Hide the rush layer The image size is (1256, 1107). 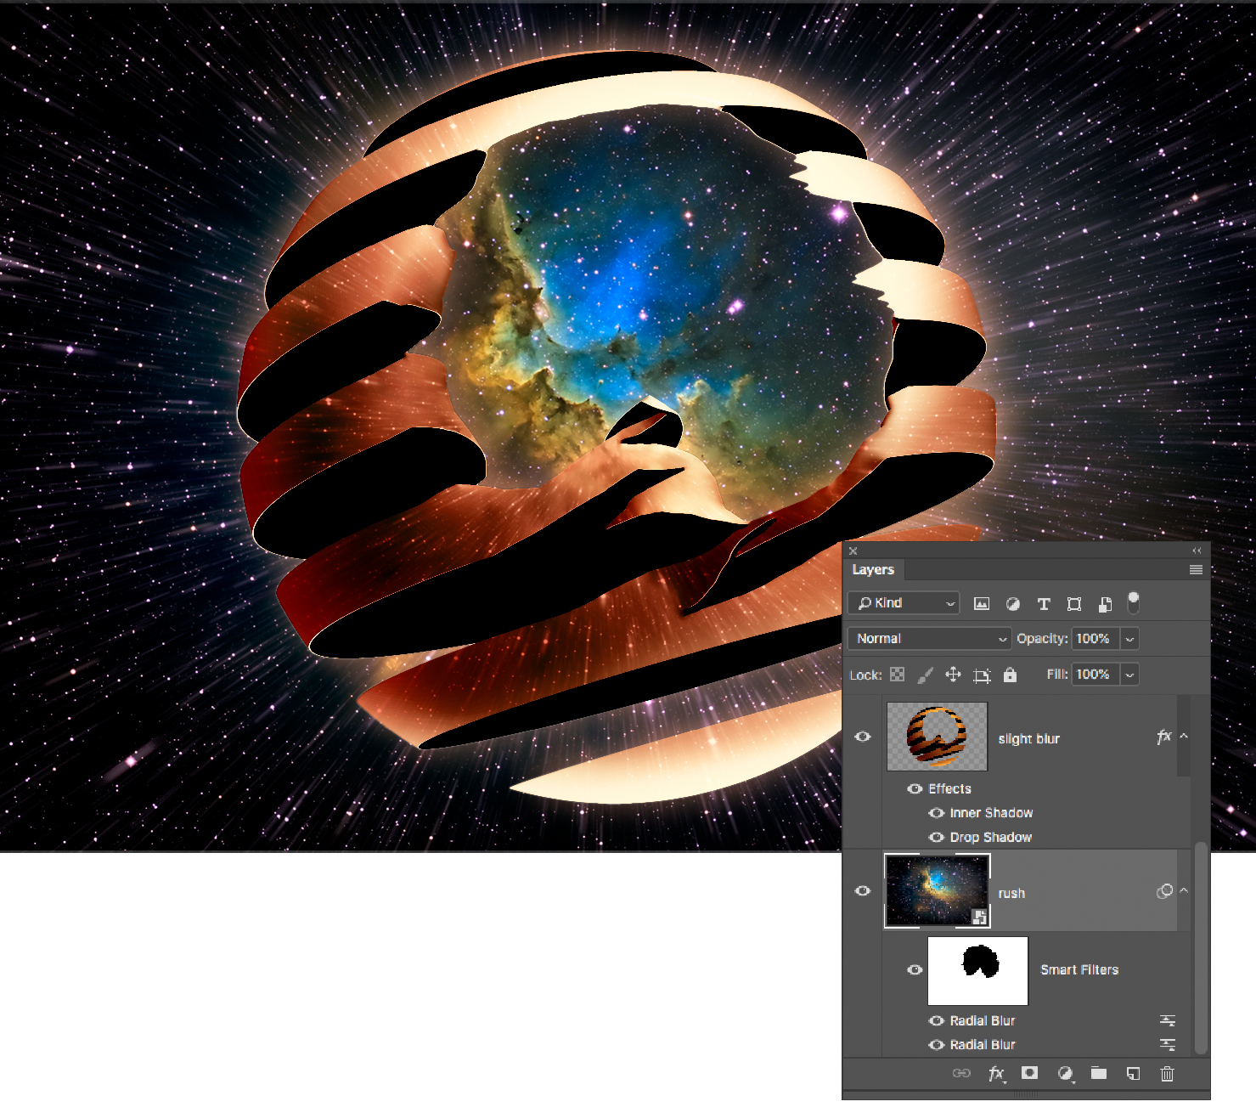[x=862, y=890]
